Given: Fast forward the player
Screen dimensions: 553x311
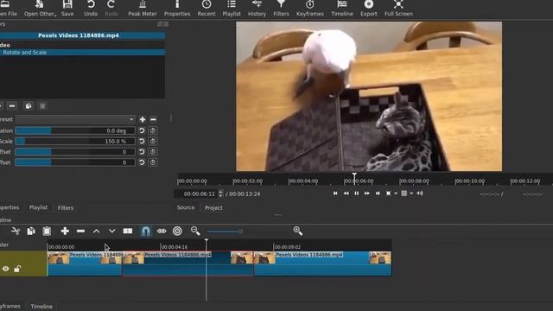Looking at the screenshot, I should [x=366, y=194].
